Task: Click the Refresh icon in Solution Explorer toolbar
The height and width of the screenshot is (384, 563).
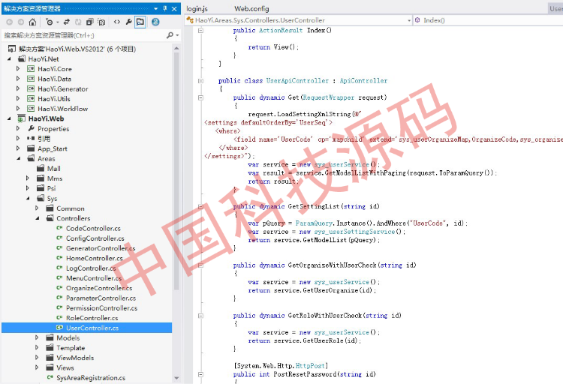Action: (78, 22)
